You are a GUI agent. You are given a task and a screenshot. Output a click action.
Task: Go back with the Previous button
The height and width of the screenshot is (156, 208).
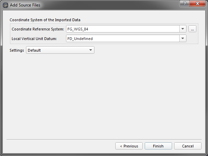[129, 146]
